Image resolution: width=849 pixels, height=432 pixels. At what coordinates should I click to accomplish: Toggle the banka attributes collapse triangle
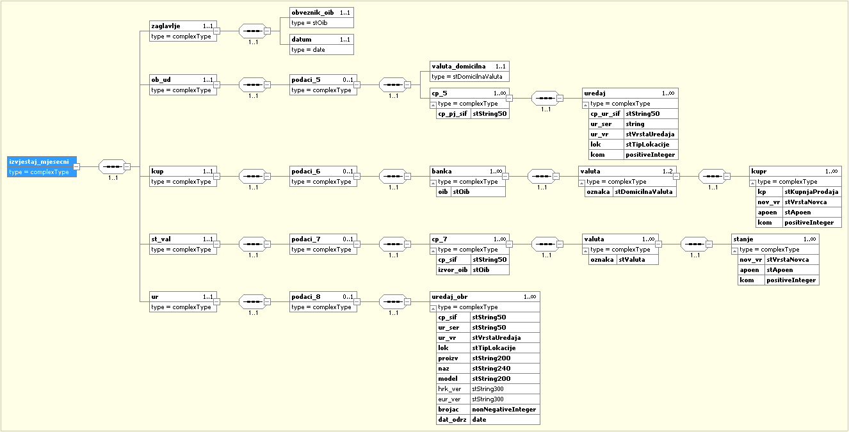tap(433, 182)
